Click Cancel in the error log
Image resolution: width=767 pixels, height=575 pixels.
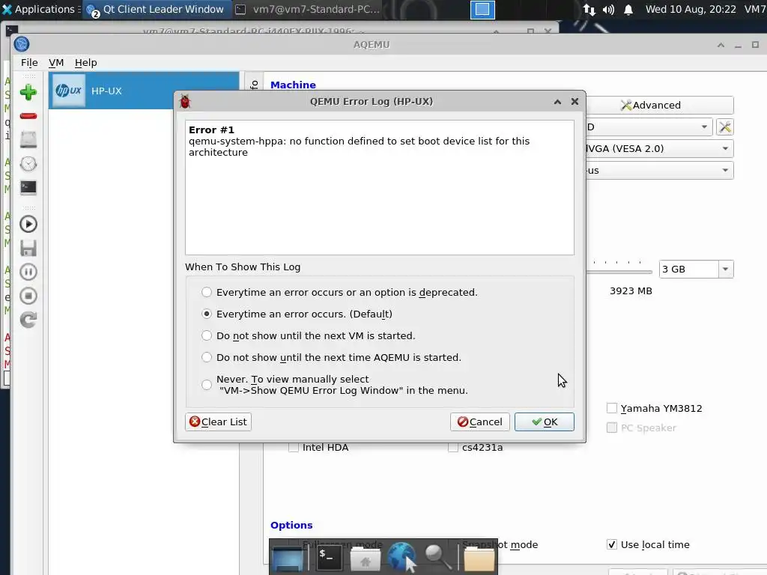click(480, 422)
